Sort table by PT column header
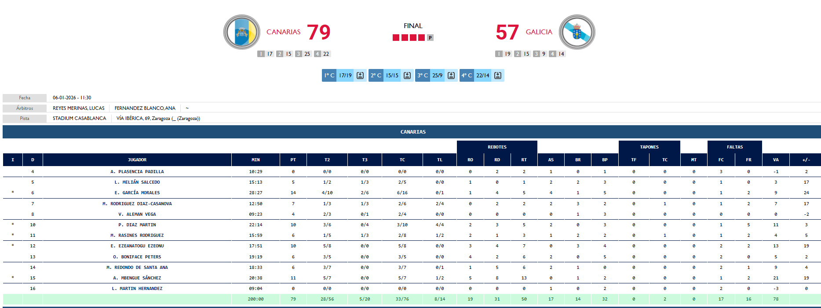This screenshot has width=821, height=308. pyautogui.click(x=293, y=160)
